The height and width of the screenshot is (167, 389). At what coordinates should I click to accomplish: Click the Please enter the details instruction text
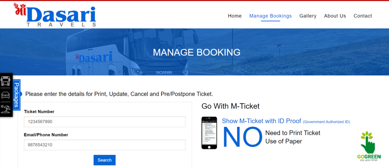pyautogui.click(x=119, y=94)
